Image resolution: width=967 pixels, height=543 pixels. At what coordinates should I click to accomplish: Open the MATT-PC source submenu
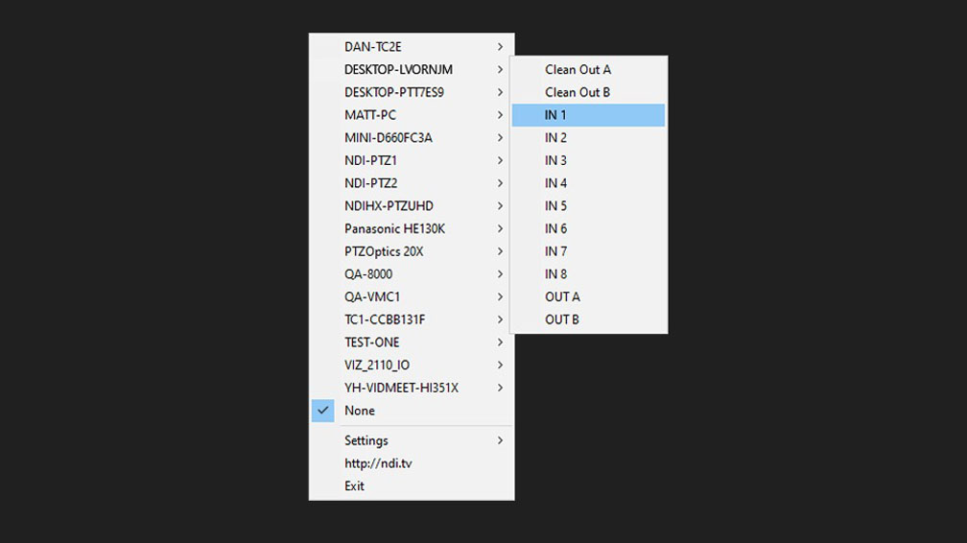click(x=370, y=115)
